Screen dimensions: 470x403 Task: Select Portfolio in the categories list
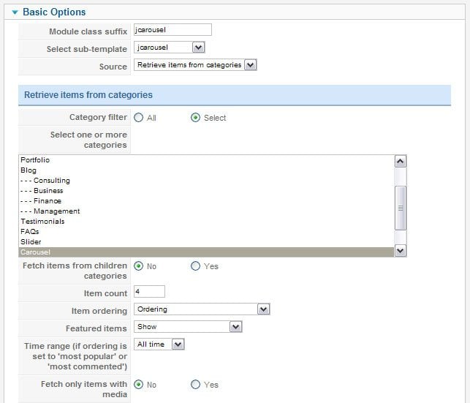point(35,160)
